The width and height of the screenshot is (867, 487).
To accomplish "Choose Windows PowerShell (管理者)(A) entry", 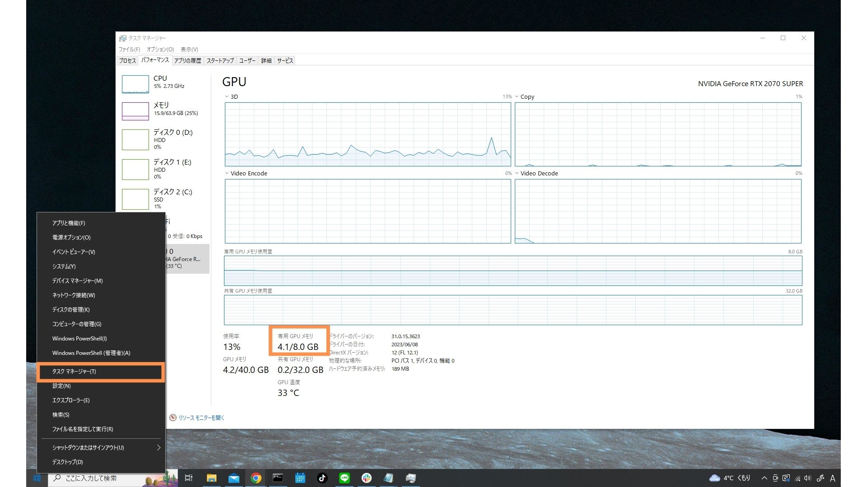I will [x=101, y=353].
